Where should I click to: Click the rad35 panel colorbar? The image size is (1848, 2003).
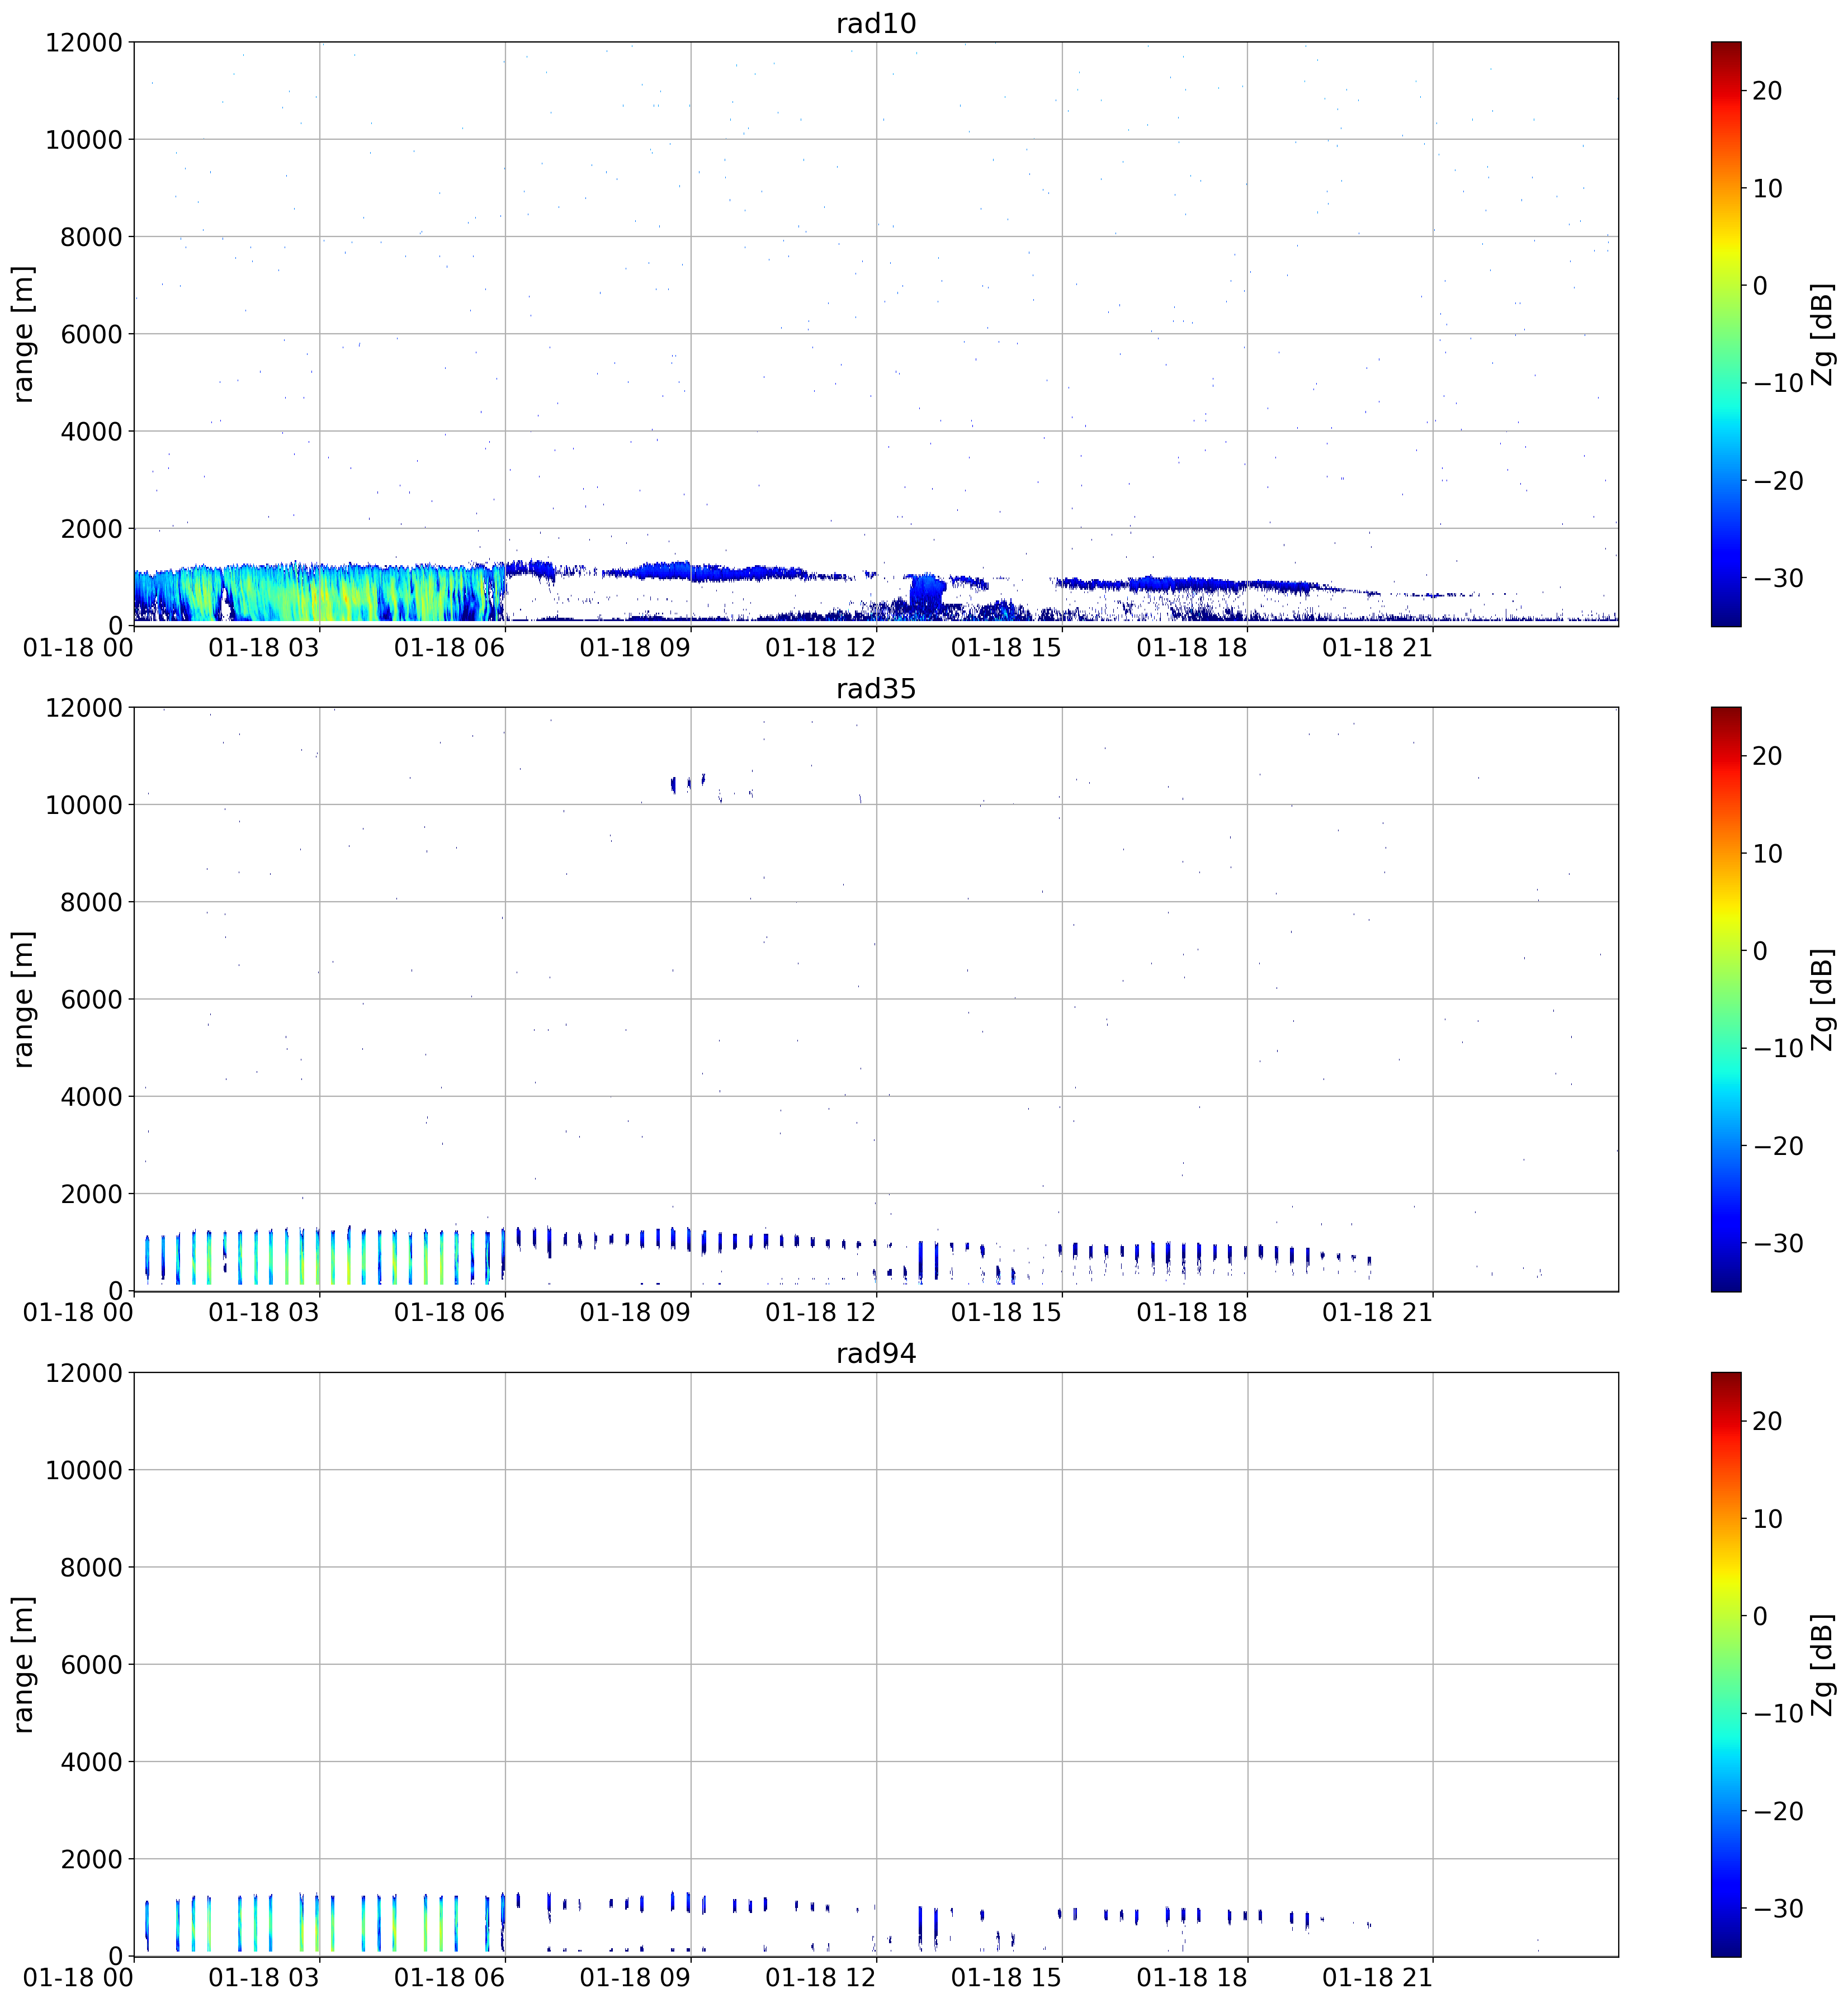(x=1726, y=999)
